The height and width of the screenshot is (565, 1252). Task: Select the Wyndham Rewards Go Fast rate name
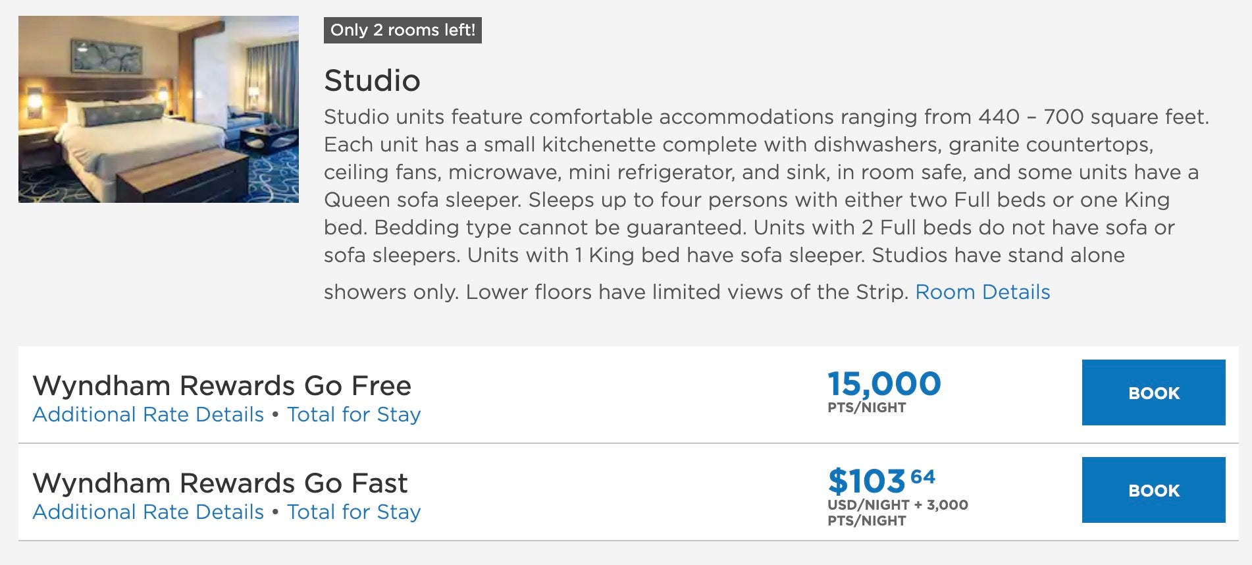tap(222, 482)
